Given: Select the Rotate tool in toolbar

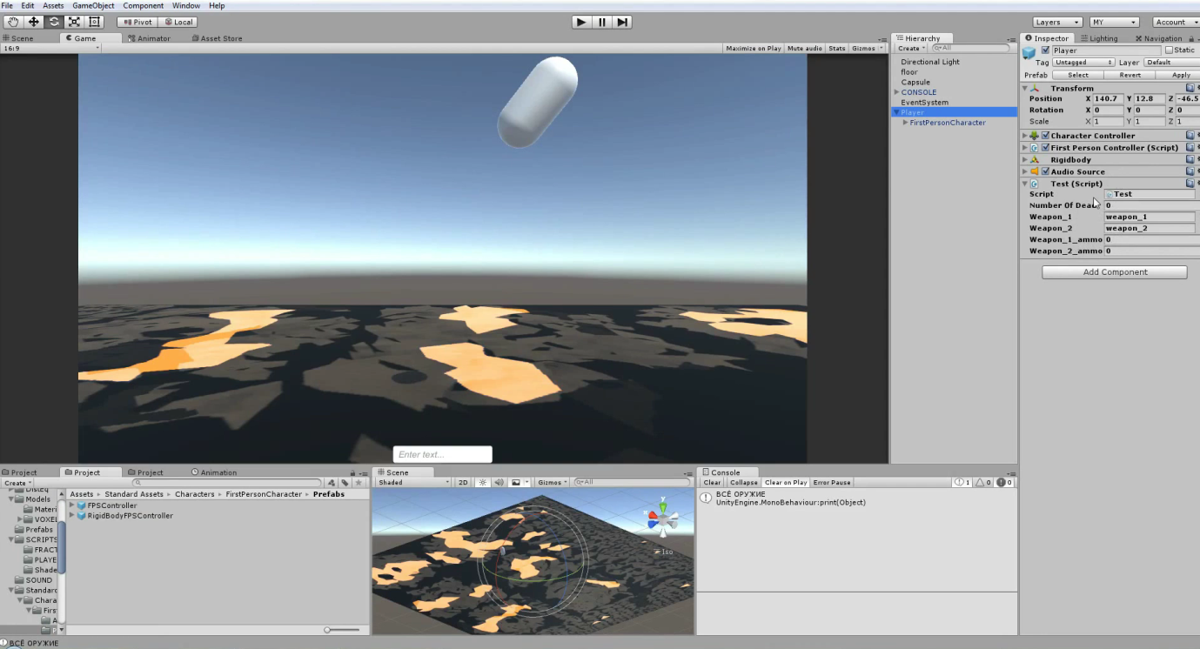Looking at the screenshot, I should pyautogui.click(x=54, y=22).
